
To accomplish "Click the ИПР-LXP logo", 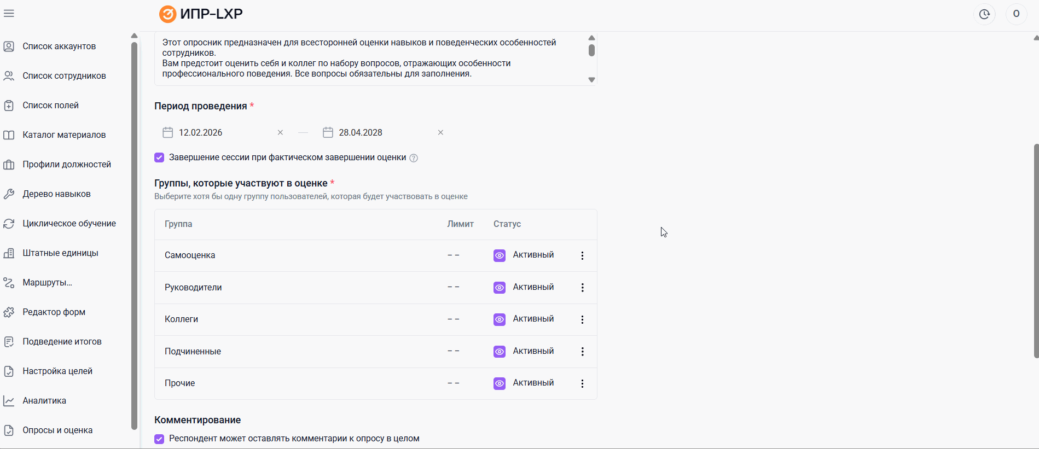I will point(201,14).
